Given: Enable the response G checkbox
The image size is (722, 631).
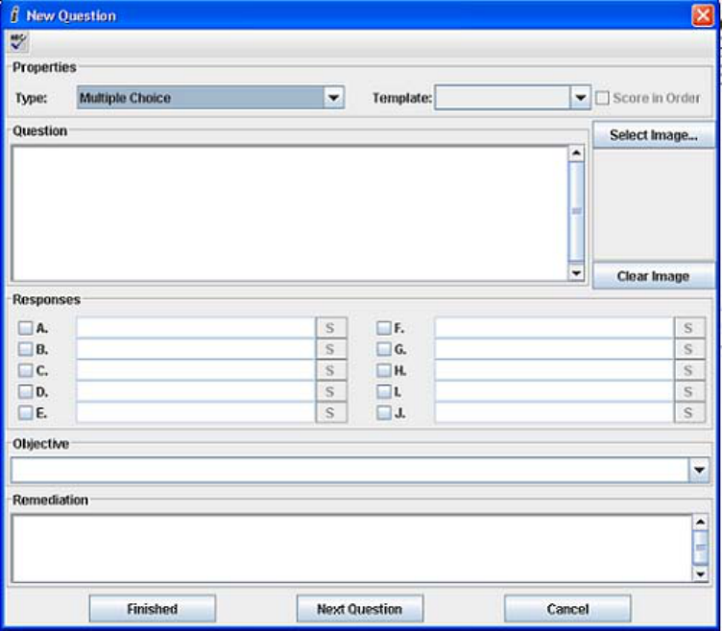Looking at the screenshot, I should click(384, 349).
